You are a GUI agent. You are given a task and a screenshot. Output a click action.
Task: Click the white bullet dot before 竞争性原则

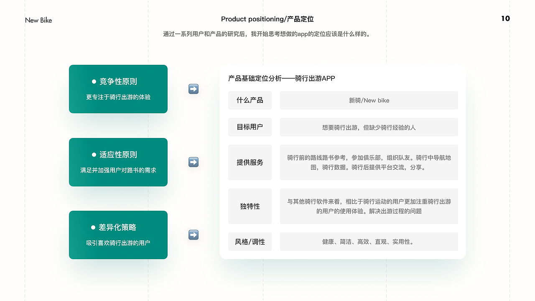pyautogui.click(x=94, y=82)
